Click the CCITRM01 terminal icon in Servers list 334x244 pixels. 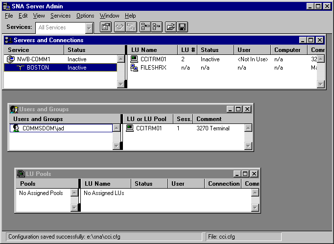pyautogui.click(x=134, y=59)
